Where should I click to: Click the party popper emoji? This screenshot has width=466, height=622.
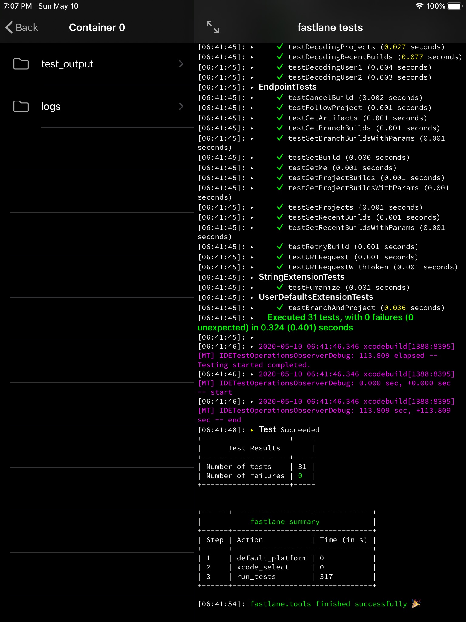416,603
